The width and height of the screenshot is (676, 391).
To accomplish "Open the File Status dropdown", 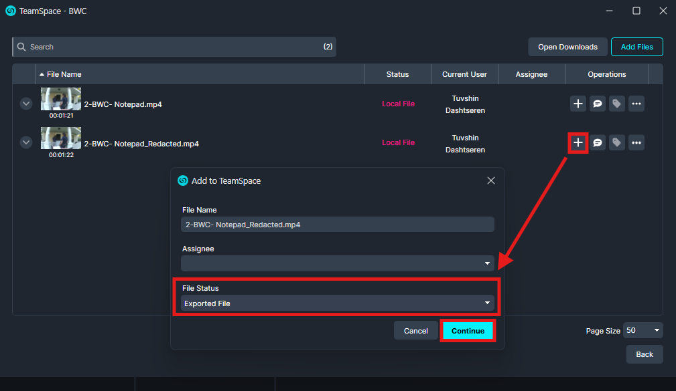I will pyautogui.click(x=338, y=303).
